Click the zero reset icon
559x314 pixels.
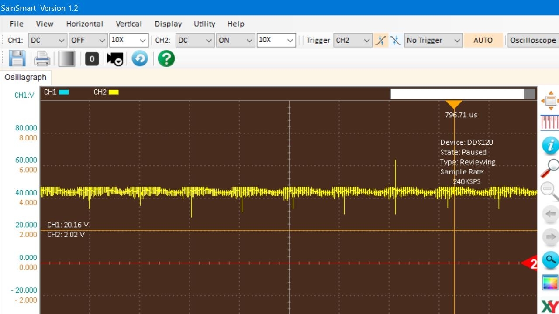coord(92,58)
